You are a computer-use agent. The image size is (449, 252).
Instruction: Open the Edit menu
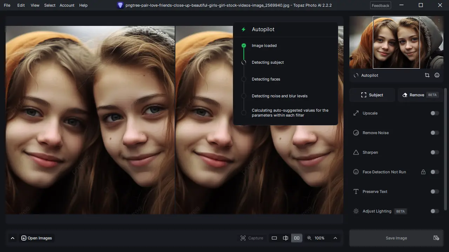coord(21,5)
